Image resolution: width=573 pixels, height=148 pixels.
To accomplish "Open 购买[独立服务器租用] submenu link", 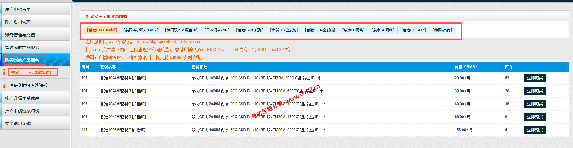I will point(29,85).
